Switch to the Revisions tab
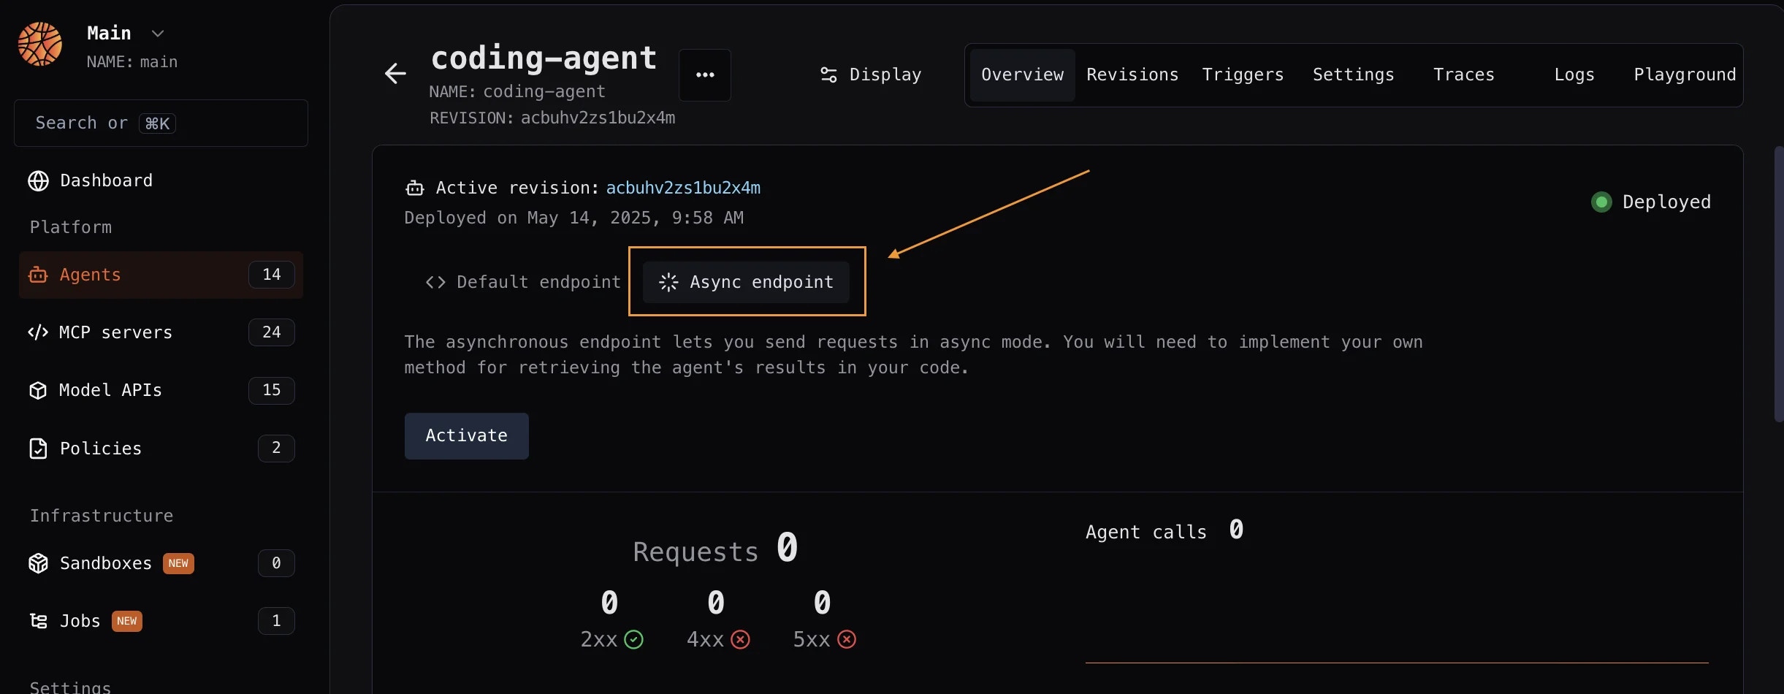This screenshot has height=694, width=1784. click(1131, 75)
